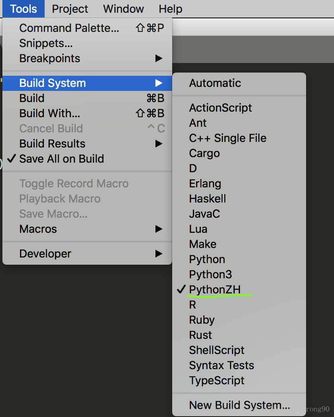This screenshot has width=334, height=417.
Task: Expand the Breakpoints submenu
Action: pyautogui.click(x=87, y=58)
